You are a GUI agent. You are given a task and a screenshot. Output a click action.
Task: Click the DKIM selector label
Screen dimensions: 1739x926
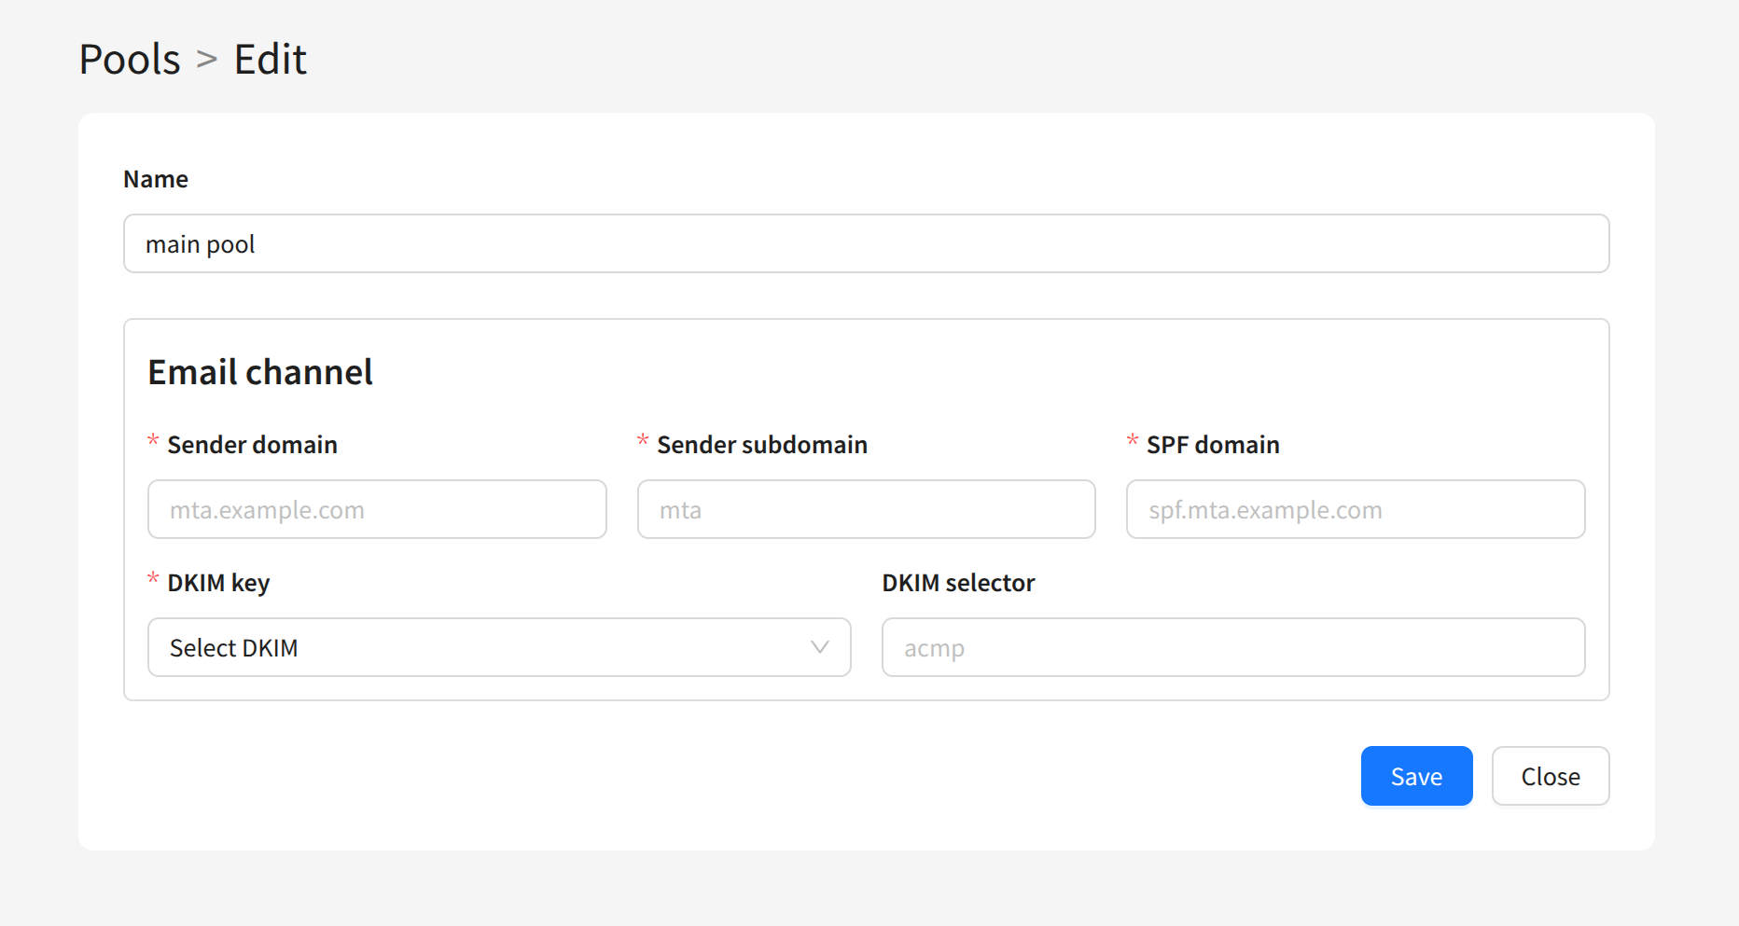tap(958, 583)
